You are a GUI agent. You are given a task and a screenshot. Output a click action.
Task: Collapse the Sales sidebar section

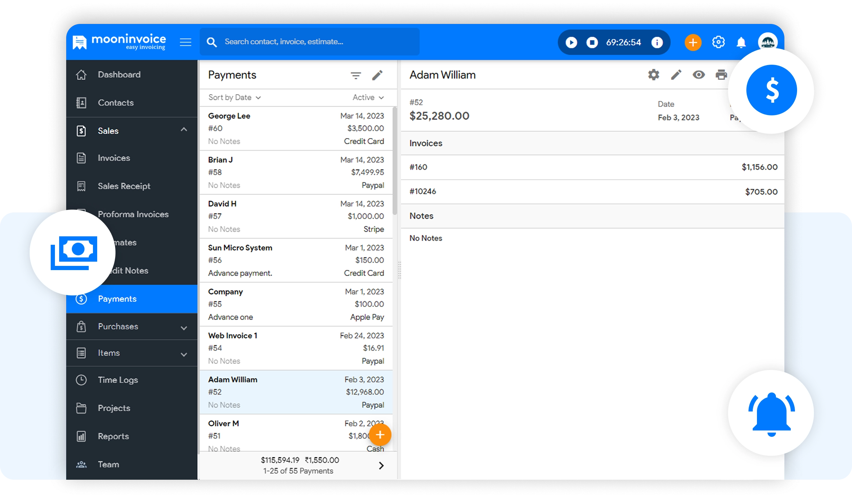(184, 130)
